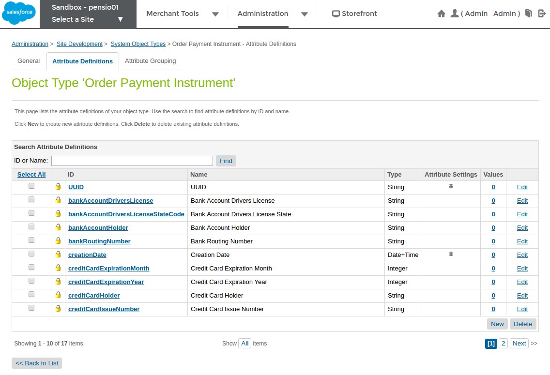Image resolution: width=550 pixels, height=375 pixels.
Task: Check the bankAccountDriversLicenseStateCode checkbox
Action: tap(31, 213)
